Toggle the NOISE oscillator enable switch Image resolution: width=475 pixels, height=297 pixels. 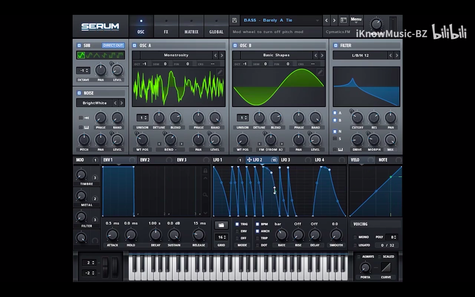click(79, 93)
